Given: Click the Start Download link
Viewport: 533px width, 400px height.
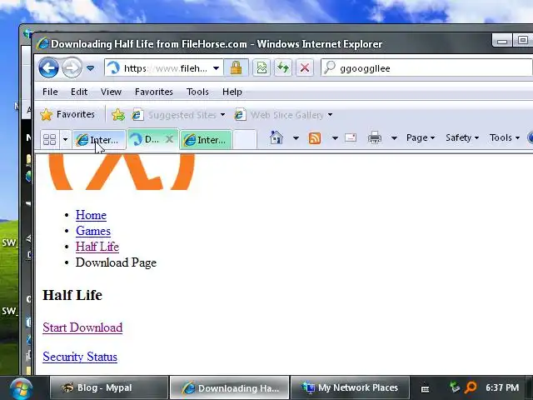Looking at the screenshot, I should click(x=82, y=327).
